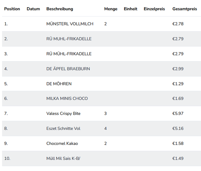Select the MILKA MINIS CHOCO entry
This screenshot has width=201, height=171.
click(x=67, y=99)
